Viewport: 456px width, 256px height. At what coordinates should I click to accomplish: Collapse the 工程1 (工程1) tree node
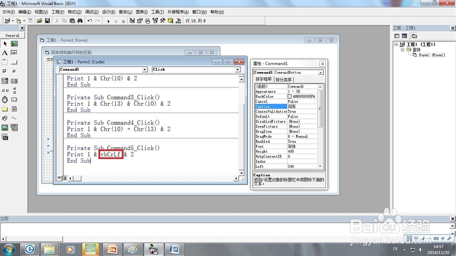[396, 45]
